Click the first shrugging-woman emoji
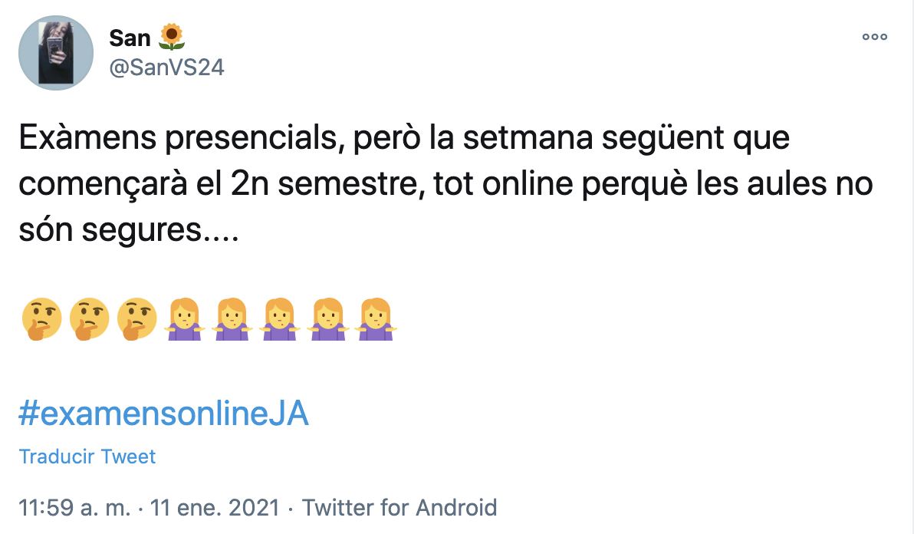The width and height of the screenshot is (914, 534). (x=184, y=320)
